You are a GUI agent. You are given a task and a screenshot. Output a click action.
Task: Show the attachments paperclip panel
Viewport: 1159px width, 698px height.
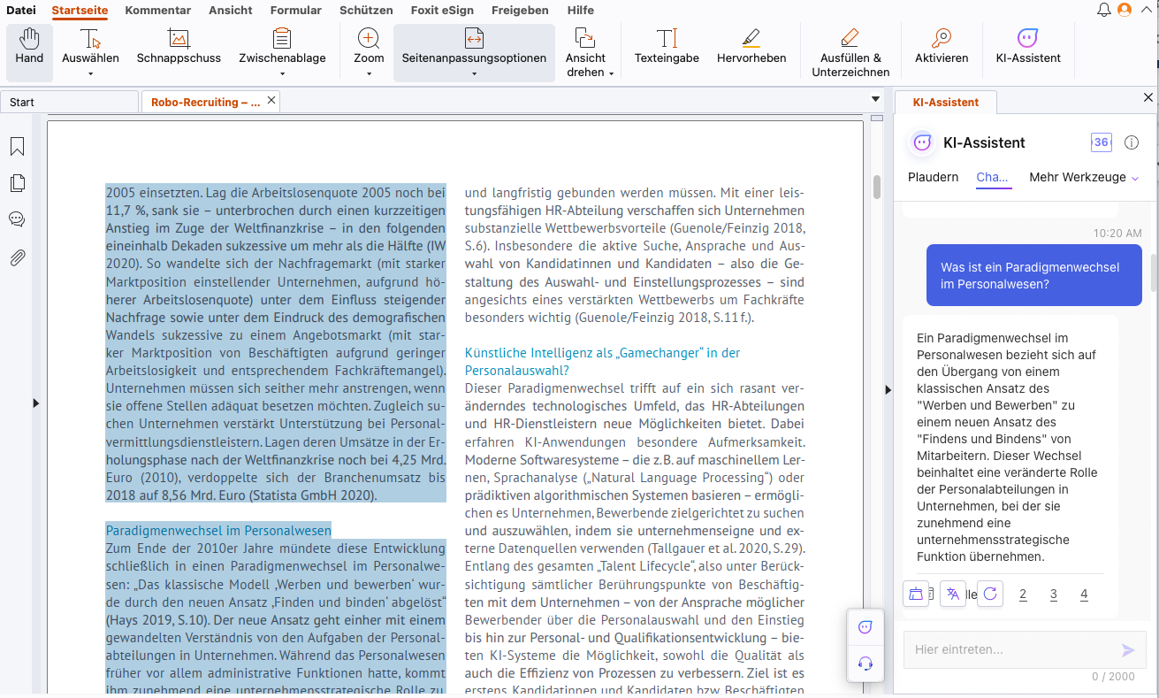coord(17,257)
